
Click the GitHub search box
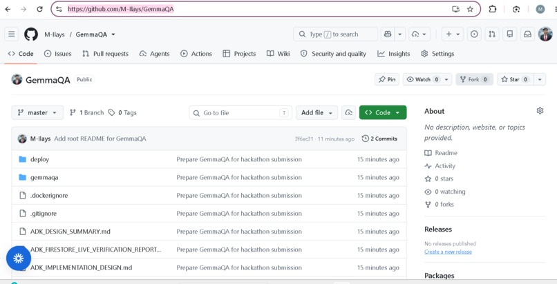(x=335, y=34)
